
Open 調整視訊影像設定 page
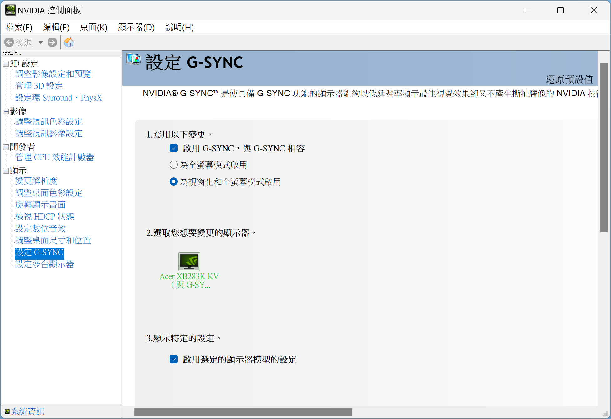[x=49, y=133]
